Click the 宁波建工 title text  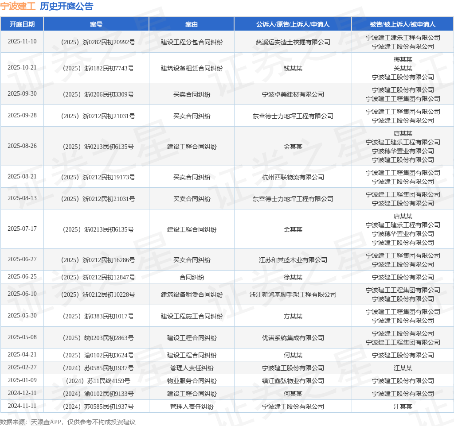[x=18, y=6]
